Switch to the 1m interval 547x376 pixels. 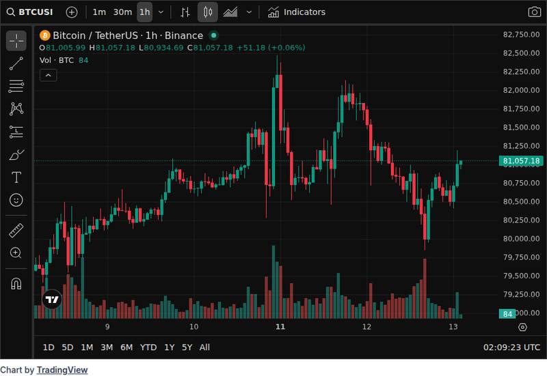pyautogui.click(x=99, y=12)
